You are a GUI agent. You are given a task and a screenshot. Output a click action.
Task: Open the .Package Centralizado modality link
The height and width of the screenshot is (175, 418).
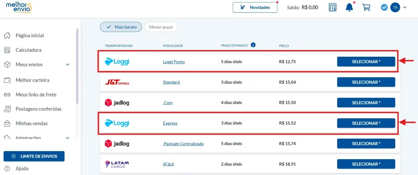pos(183,144)
